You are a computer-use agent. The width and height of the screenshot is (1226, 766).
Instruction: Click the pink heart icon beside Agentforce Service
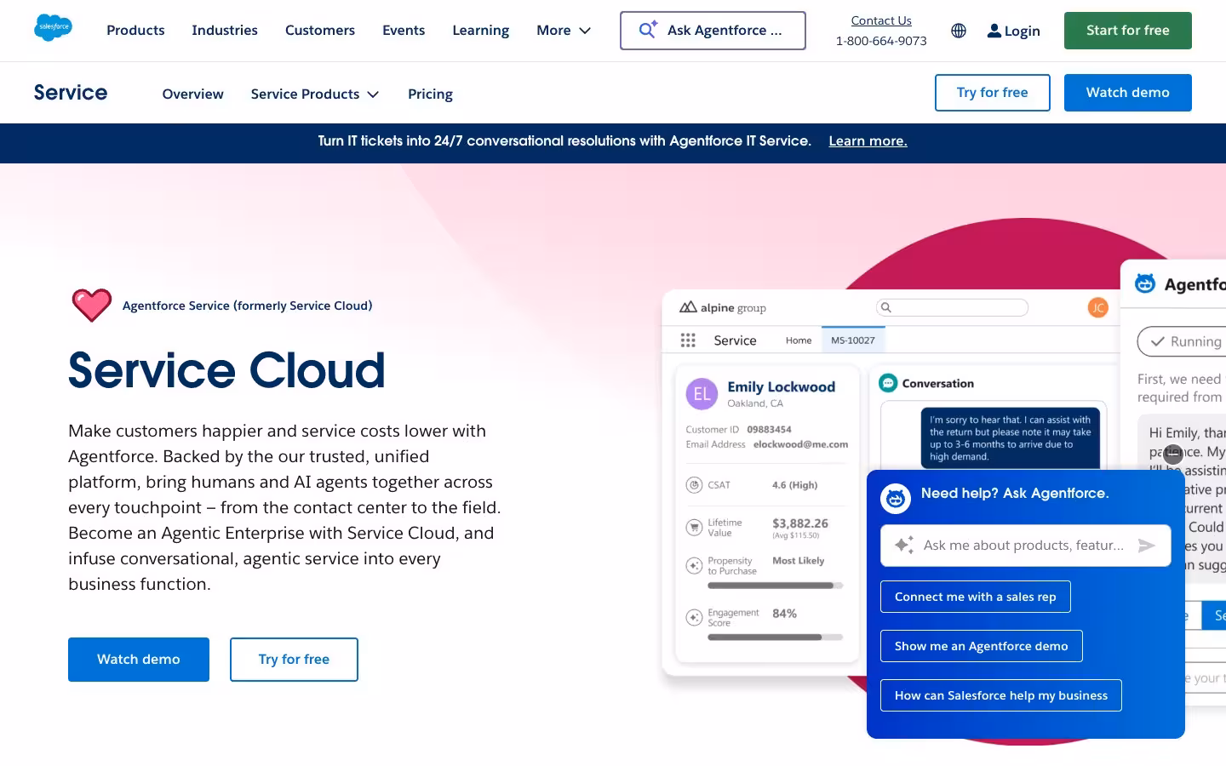92,305
